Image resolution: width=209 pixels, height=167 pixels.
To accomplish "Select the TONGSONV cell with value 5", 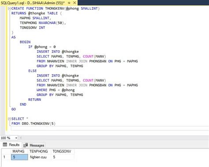I will (x=63, y=157).
